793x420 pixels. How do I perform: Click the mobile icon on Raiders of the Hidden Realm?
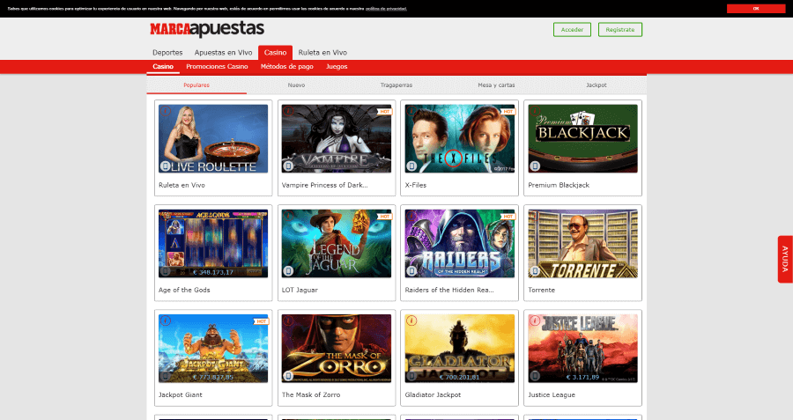click(411, 271)
